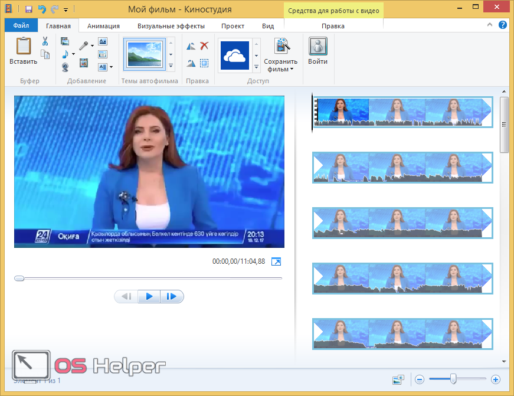Collapse the ribbon with the chevron
Viewport: 514px width, 396px height.
491,26
